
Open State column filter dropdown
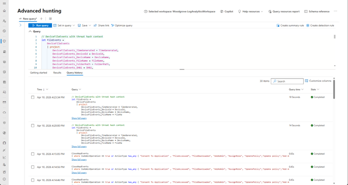[318, 90]
